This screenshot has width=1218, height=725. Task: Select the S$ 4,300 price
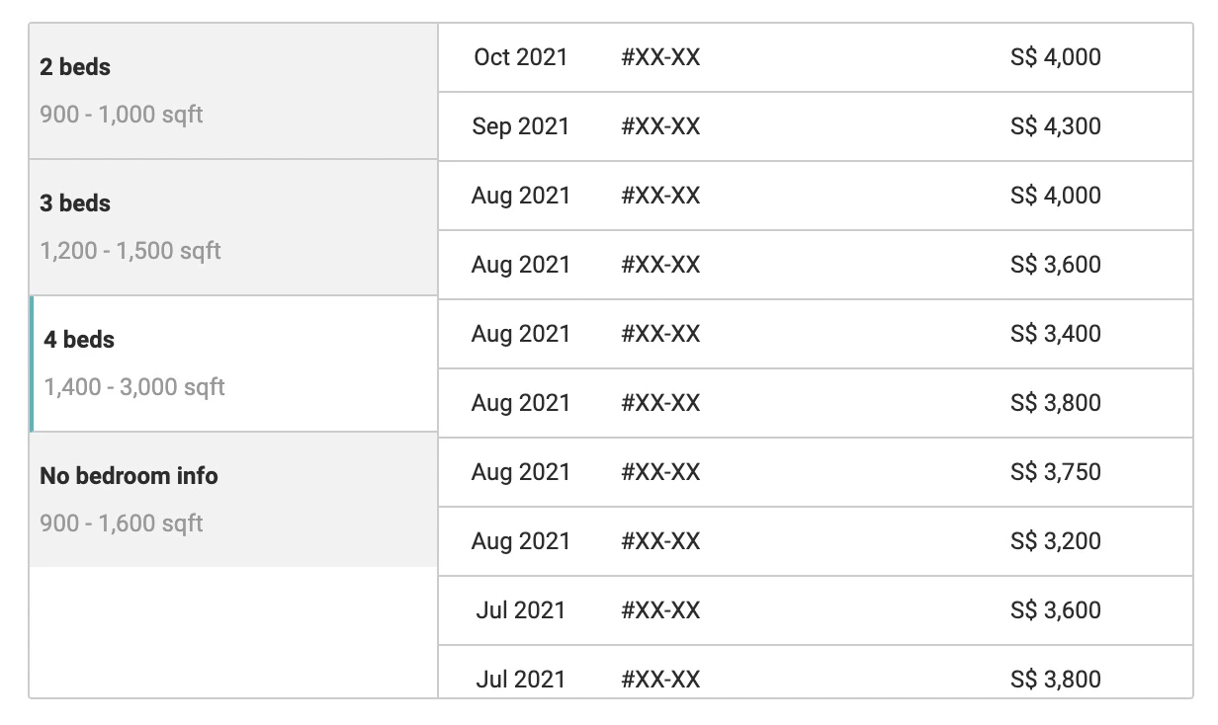(1055, 126)
